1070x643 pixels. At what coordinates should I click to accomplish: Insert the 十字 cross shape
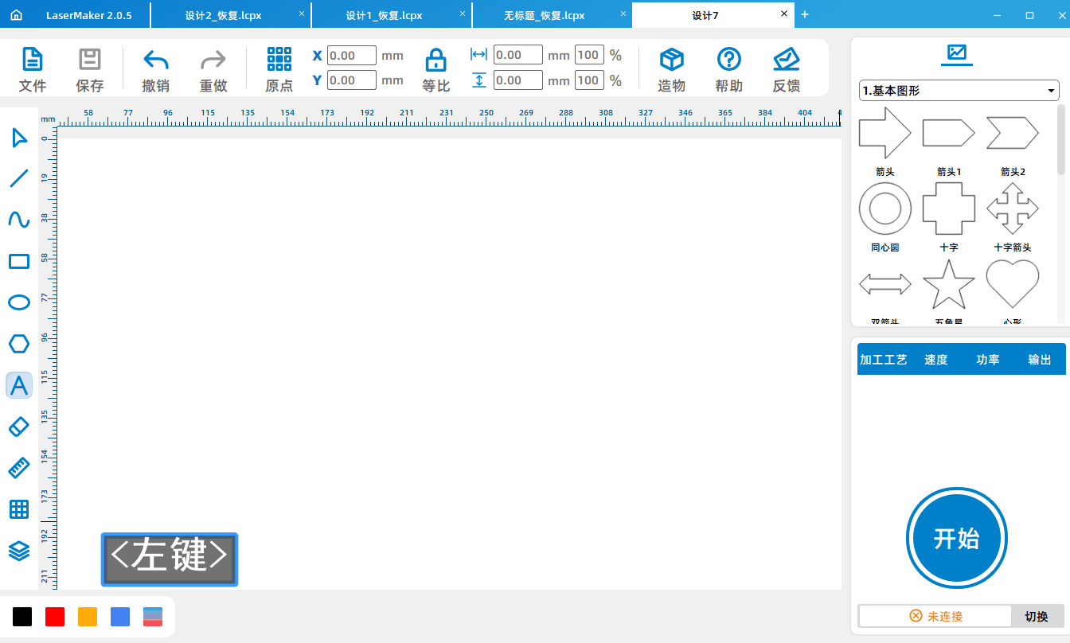949,208
